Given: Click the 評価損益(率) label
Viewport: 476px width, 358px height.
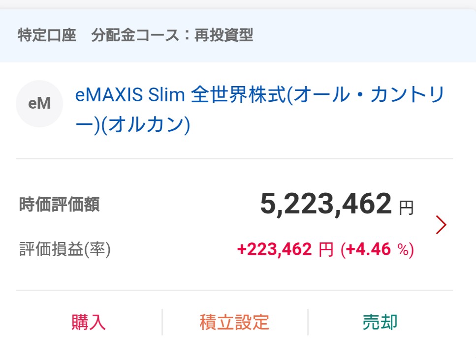Looking at the screenshot, I should [65, 250].
